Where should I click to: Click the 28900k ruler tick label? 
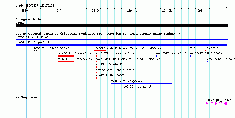(132, 11)
